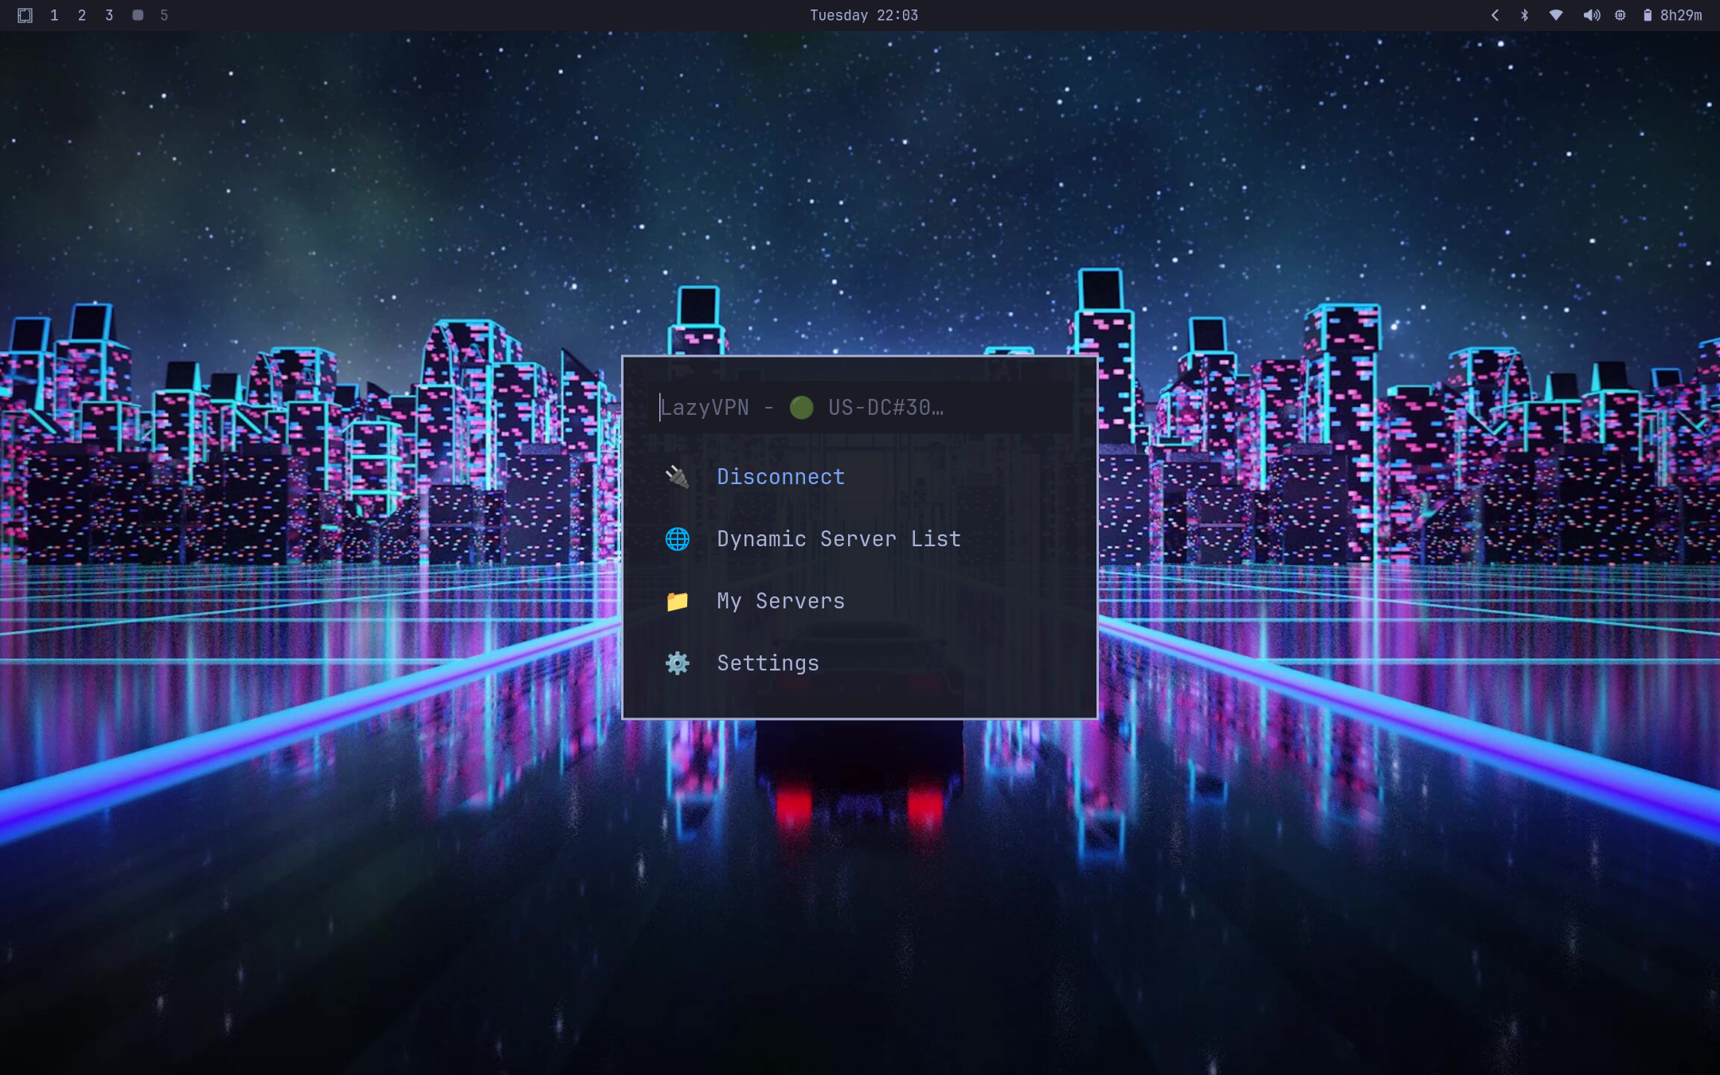
Task: Open Dynamic Server List entry
Action: click(x=838, y=539)
